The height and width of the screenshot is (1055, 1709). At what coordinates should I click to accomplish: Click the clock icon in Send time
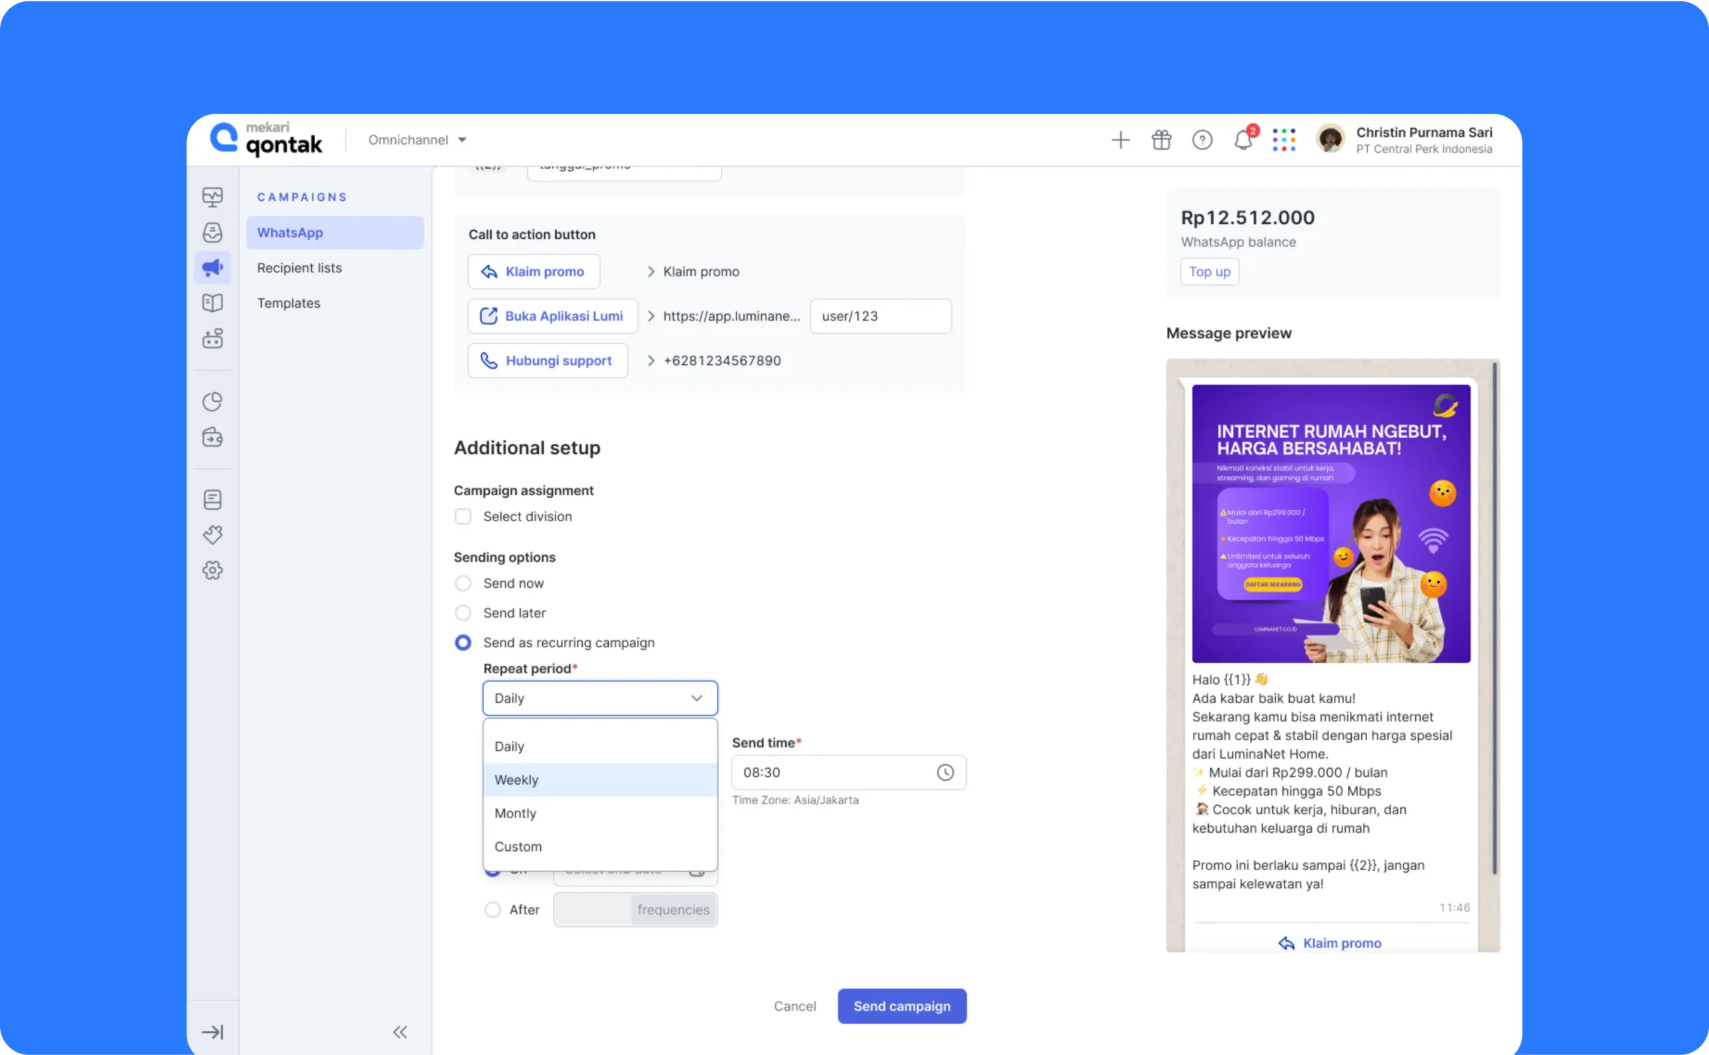pyautogui.click(x=945, y=773)
